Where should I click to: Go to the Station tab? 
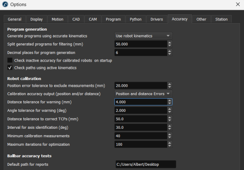[x=221, y=19]
